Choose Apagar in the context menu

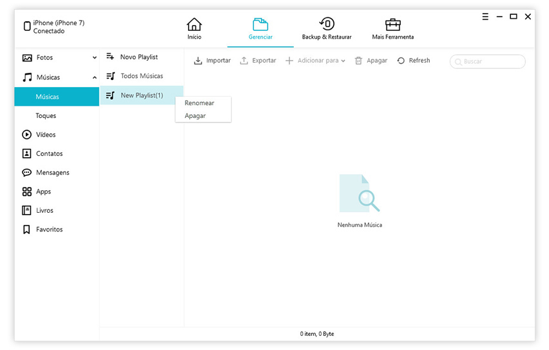pos(195,115)
